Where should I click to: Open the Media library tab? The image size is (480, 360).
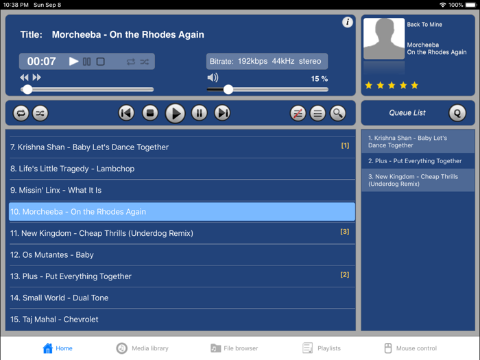pyautogui.click(x=143, y=348)
